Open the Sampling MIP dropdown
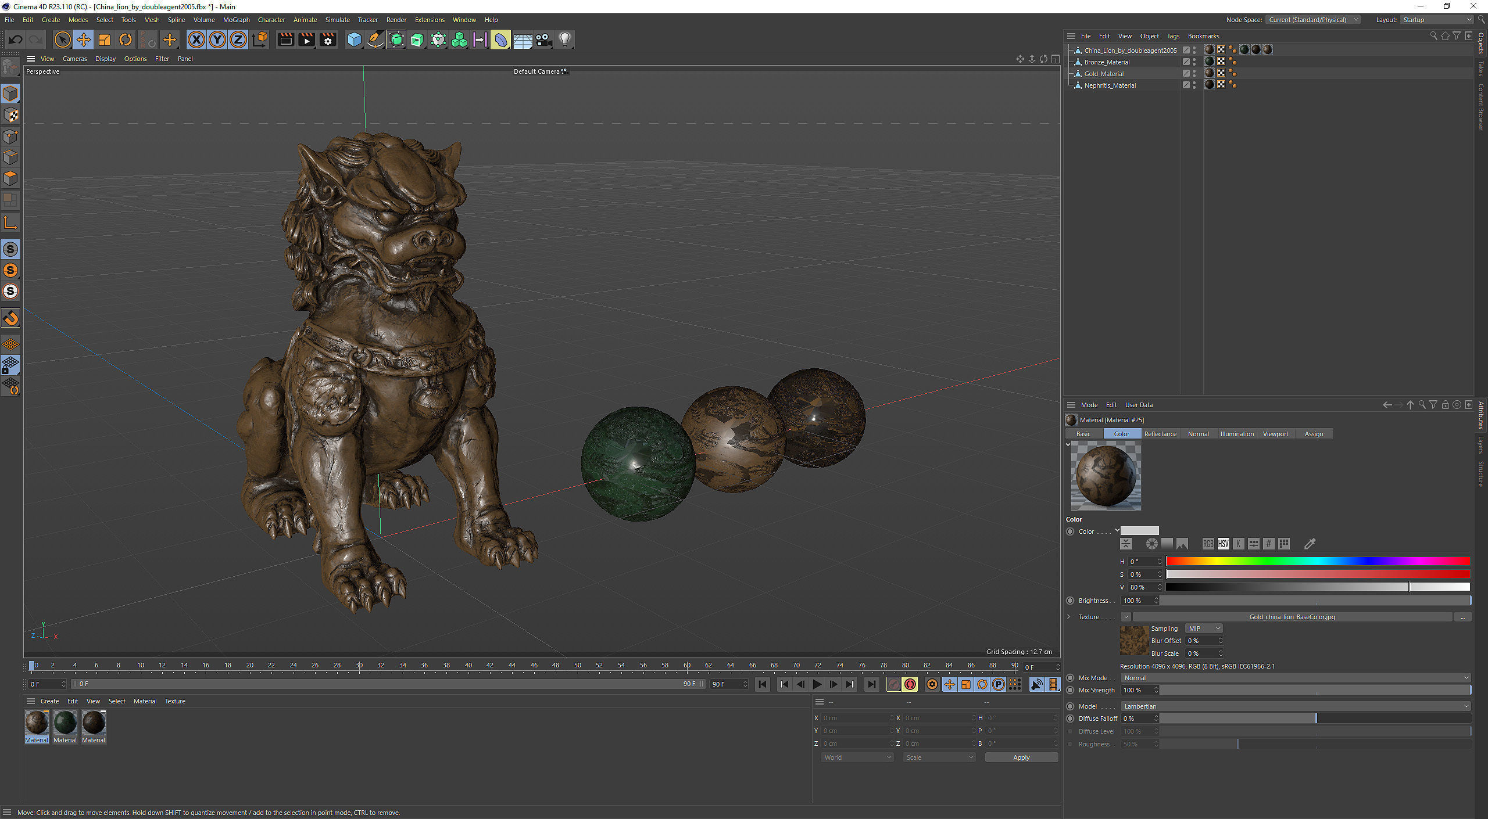 tap(1204, 628)
